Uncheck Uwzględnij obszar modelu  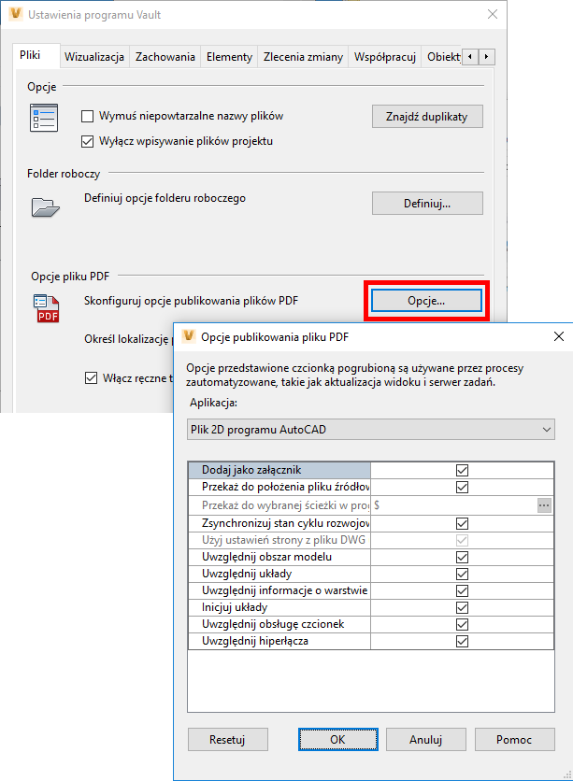point(462,558)
